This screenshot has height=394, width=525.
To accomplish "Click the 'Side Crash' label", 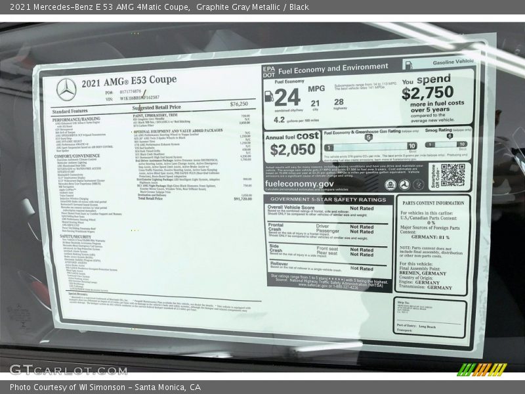I will [276, 248].
